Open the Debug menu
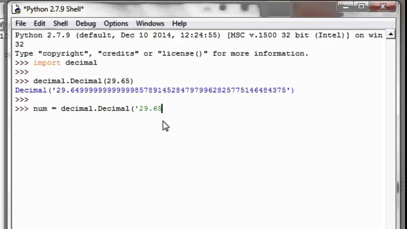 click(x=86, y=24)
